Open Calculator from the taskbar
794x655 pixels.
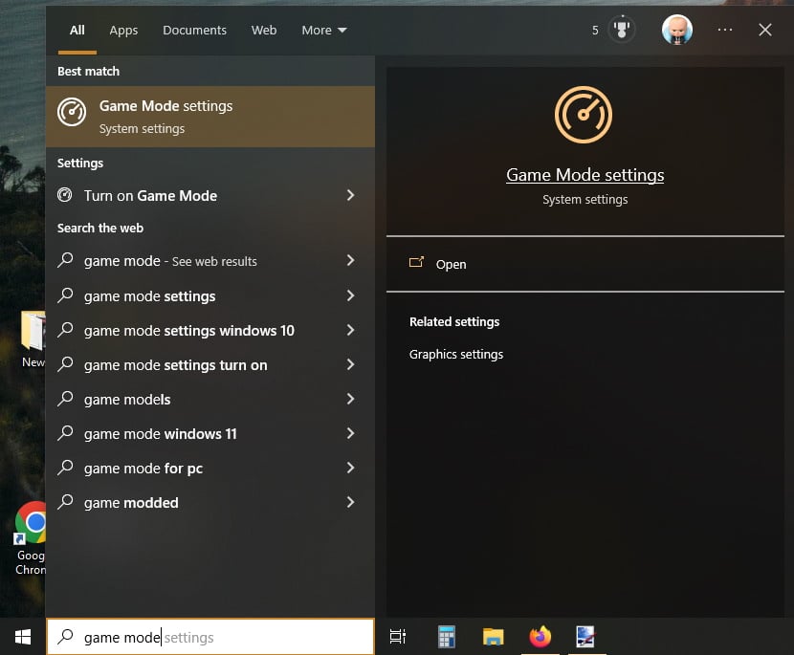(446, 636)
